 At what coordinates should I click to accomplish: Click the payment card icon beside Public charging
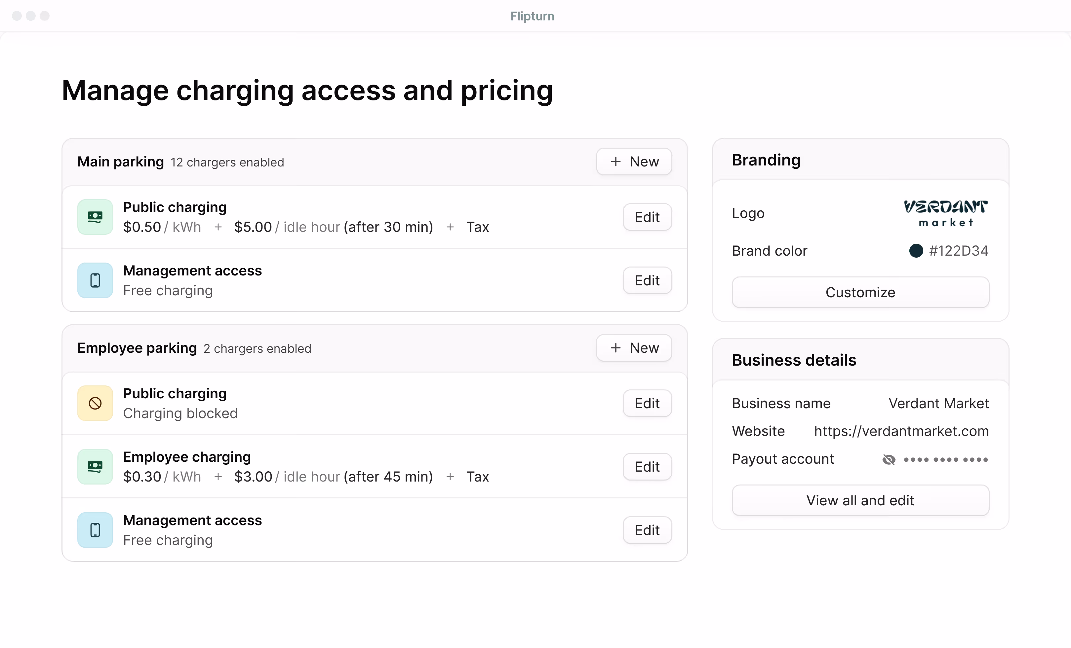[95, 217]
